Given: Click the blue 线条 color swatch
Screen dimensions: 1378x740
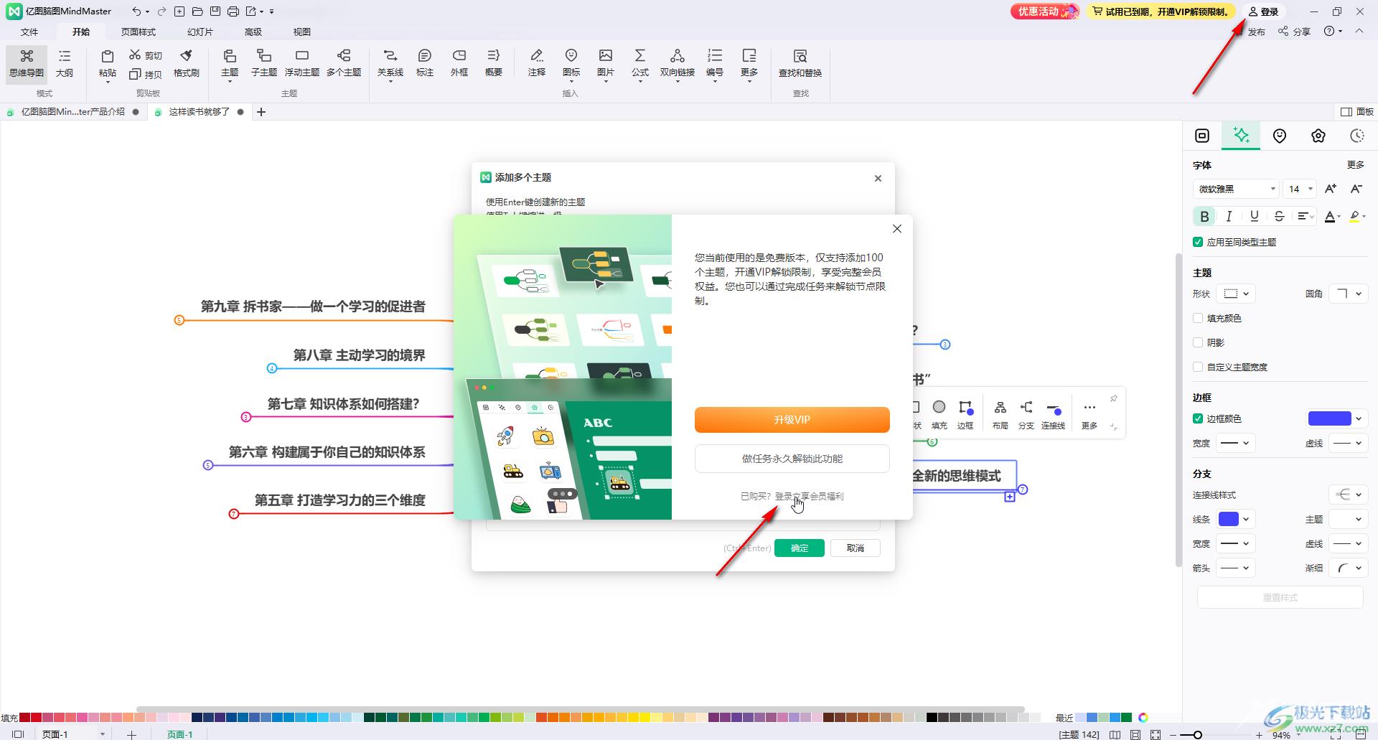Looking at the screenshot, I should [1229, 519].
